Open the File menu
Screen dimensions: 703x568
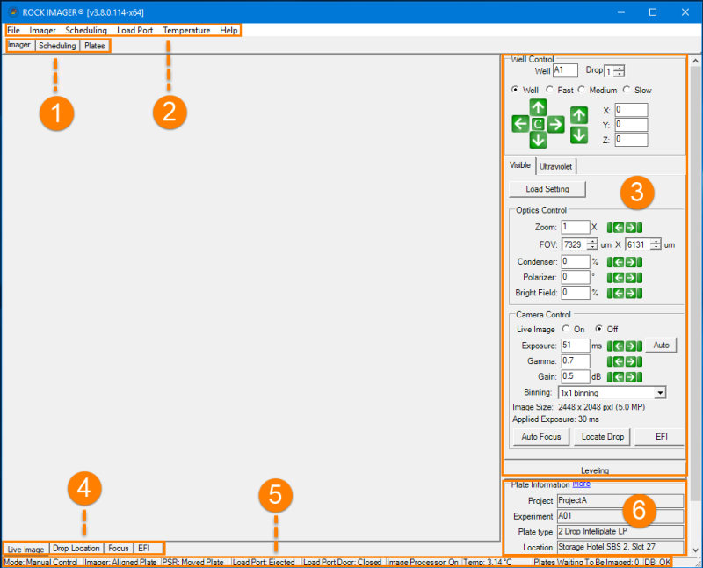pyautogui.click(x=13, y=30)
